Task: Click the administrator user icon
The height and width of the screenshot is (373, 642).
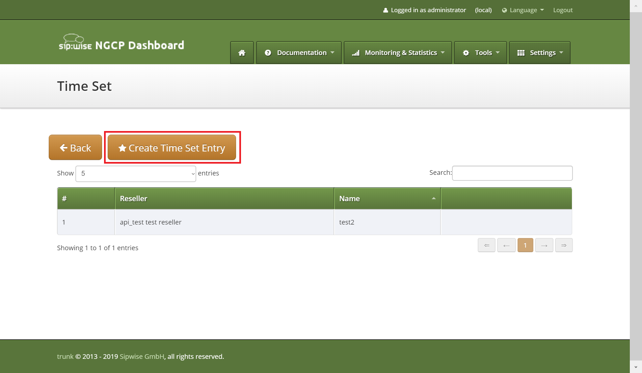Action: coord(386,10)
